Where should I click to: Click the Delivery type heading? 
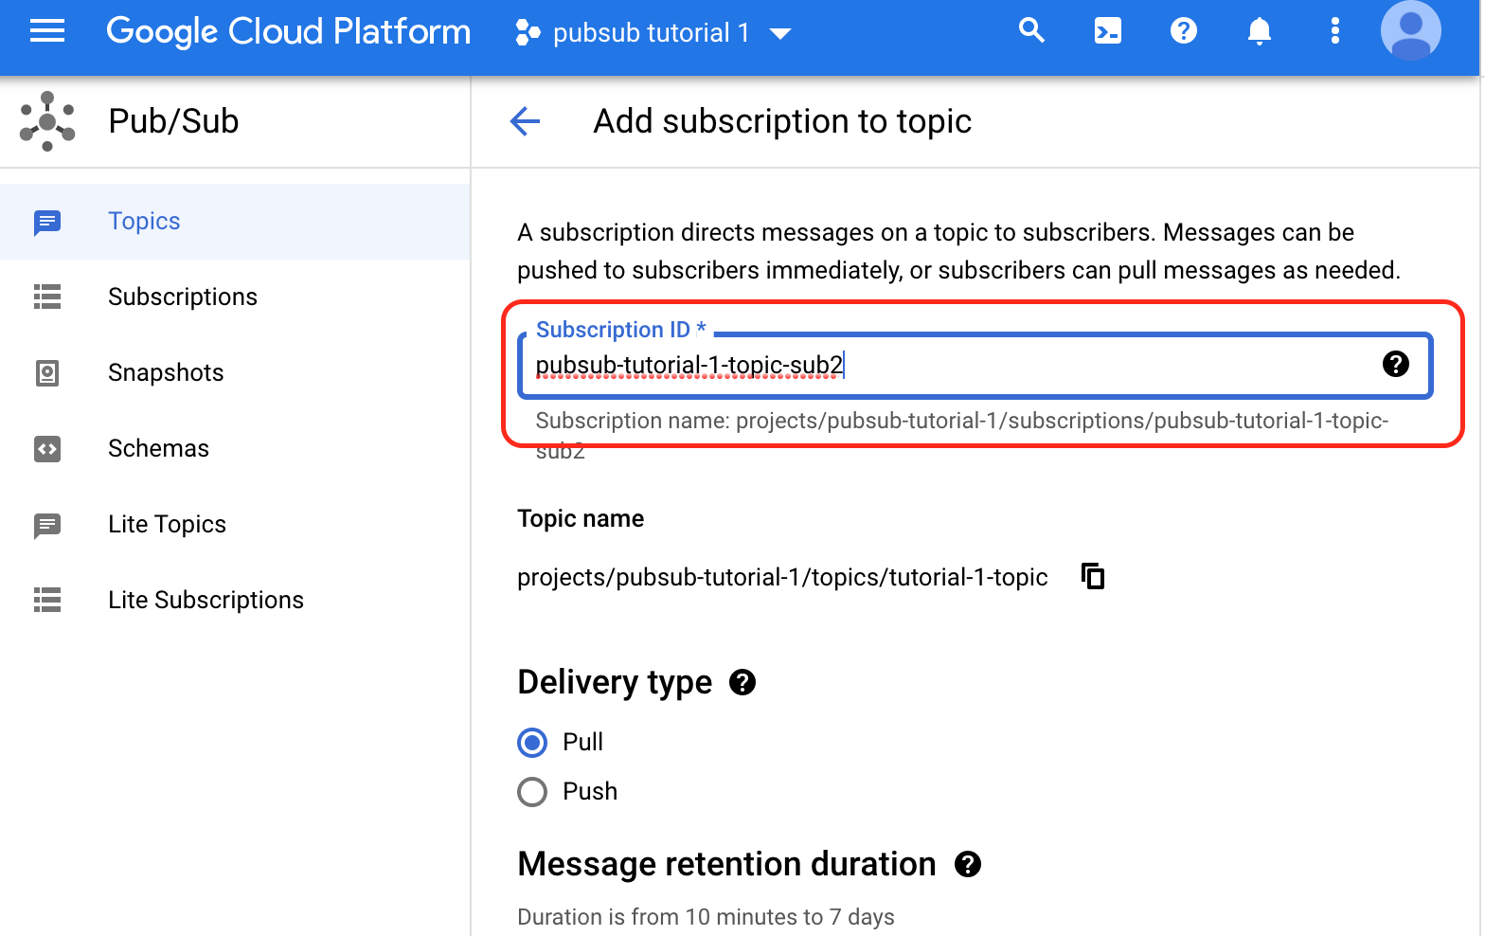pos(615,682)
